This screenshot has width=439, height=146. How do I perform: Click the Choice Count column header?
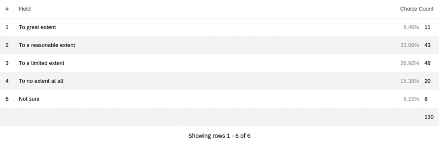coord(416,9)
